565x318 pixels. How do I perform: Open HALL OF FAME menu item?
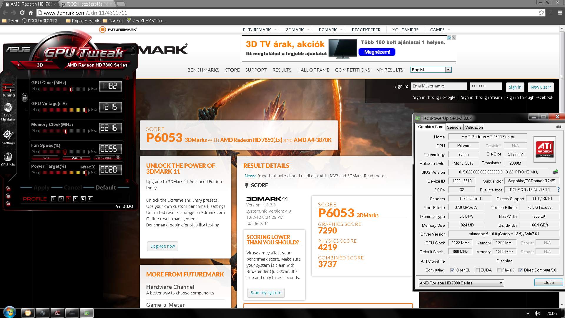(x=313, y=70)
